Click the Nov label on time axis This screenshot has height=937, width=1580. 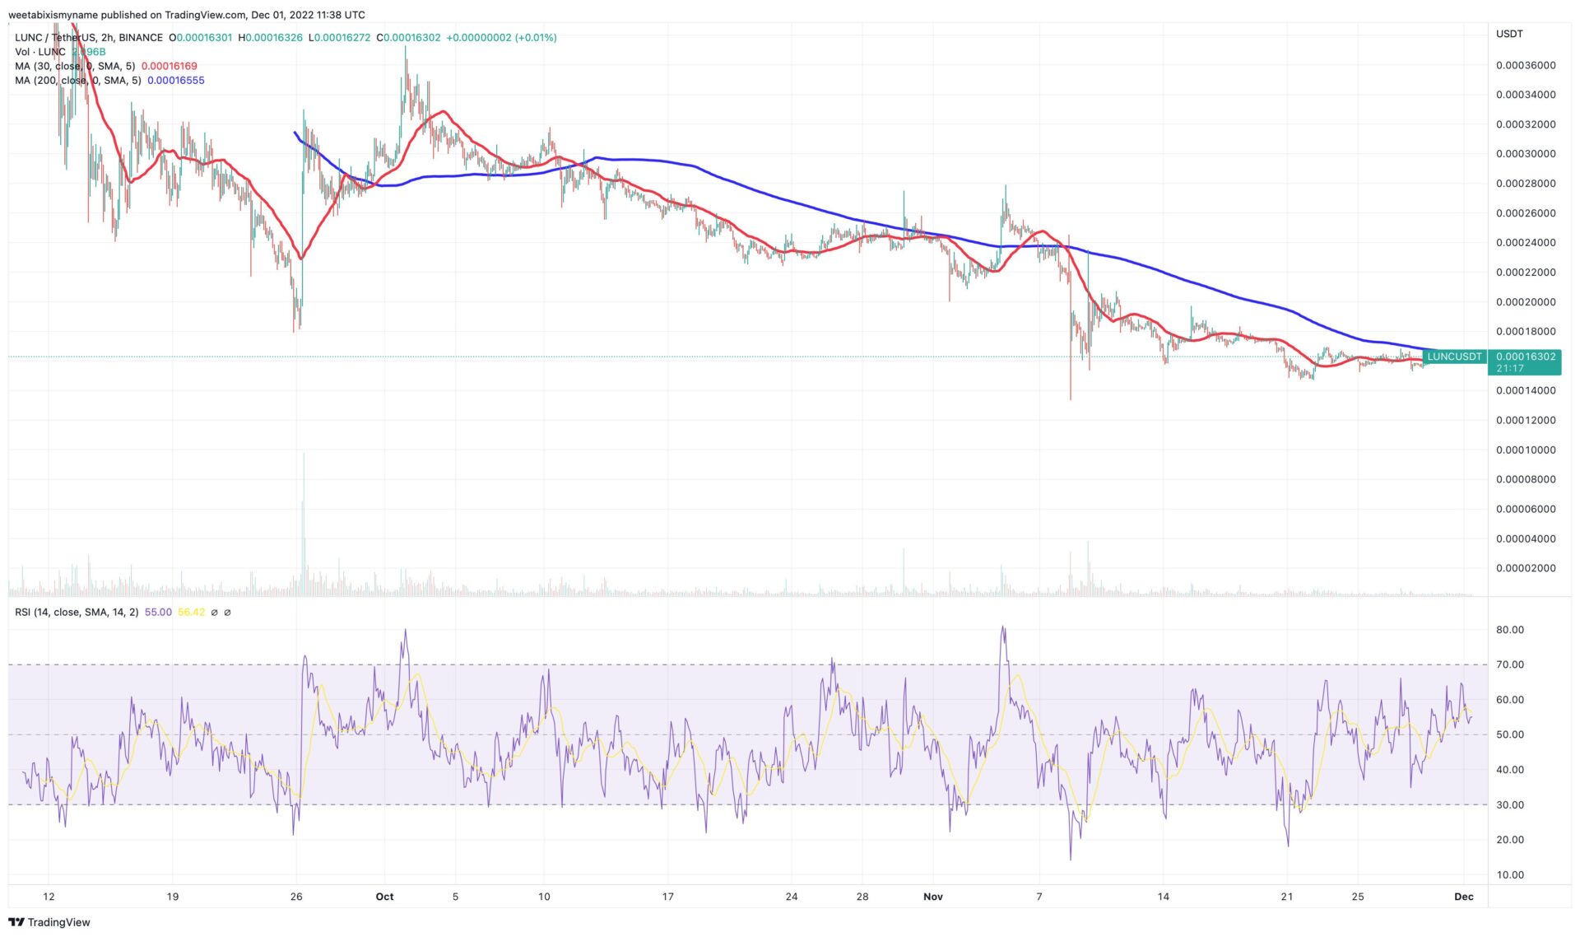(x=932, y=897)
